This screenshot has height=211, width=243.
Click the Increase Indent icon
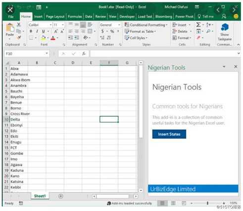(77, 38)
